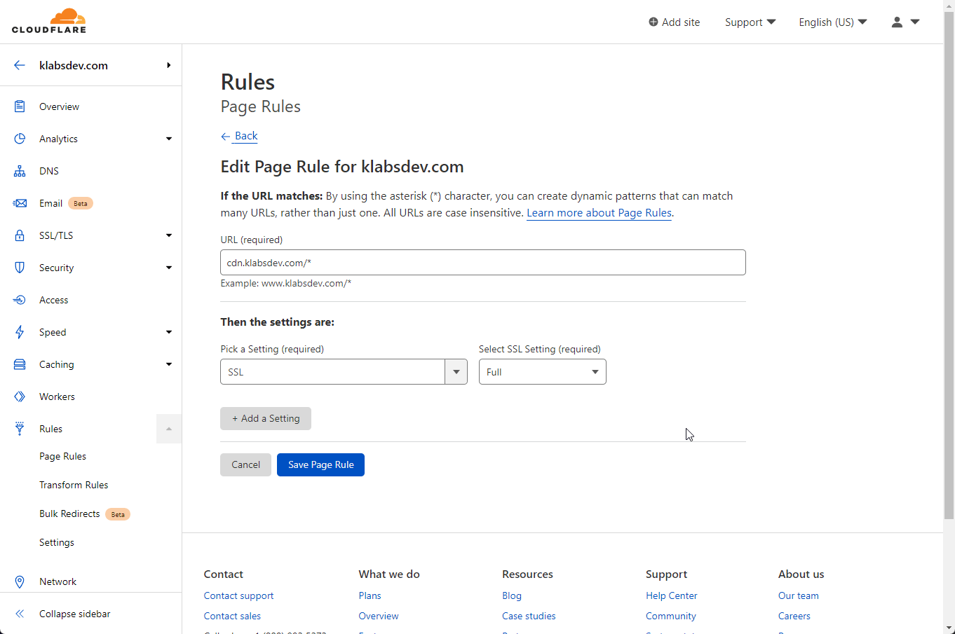Image resolution: width=955 pixels, height=634 pixels.
Task: Click the Cloudflare logo
Action: click(x=48, y=20)
